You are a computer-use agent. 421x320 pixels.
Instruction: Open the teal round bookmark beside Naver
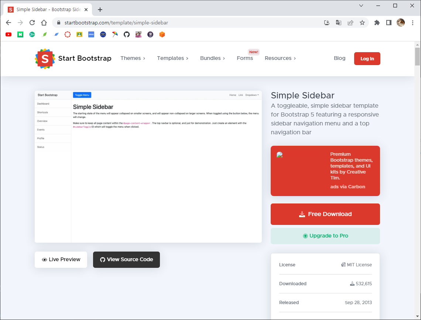pyautogui.click(x=32, y=34)
